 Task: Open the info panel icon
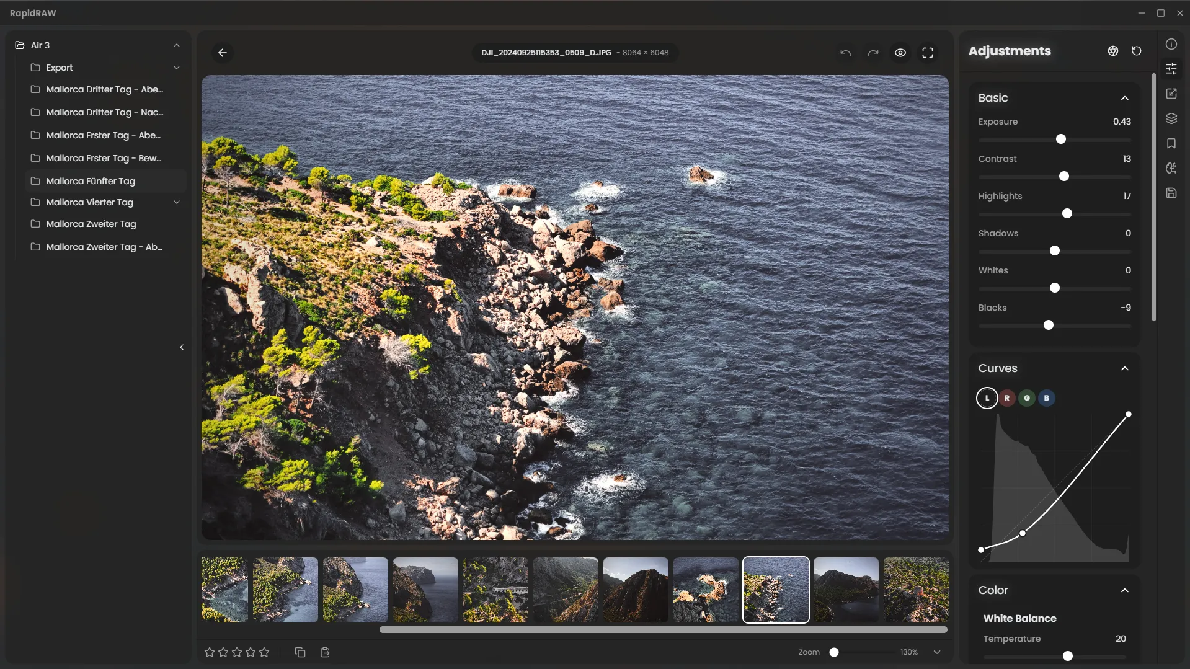1171,44
